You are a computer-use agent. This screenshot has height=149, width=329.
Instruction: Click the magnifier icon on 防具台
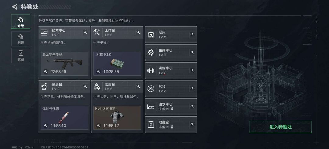click(138, 86)
